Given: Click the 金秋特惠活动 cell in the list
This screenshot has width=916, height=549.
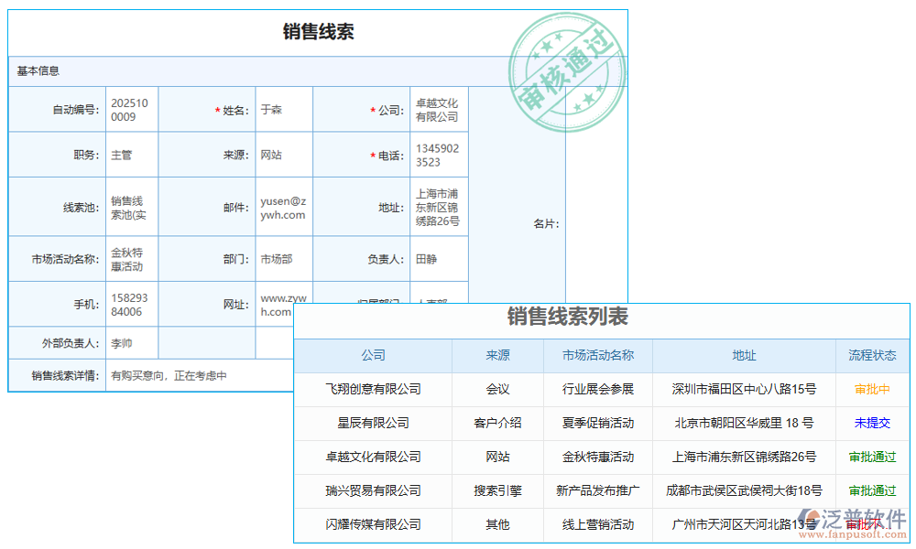Looking at the screenshot, I should click(x=596, y=457).
